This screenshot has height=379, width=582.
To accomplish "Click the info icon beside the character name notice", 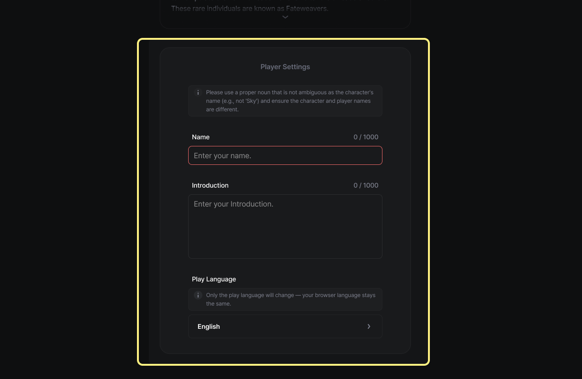I will 198,92.
